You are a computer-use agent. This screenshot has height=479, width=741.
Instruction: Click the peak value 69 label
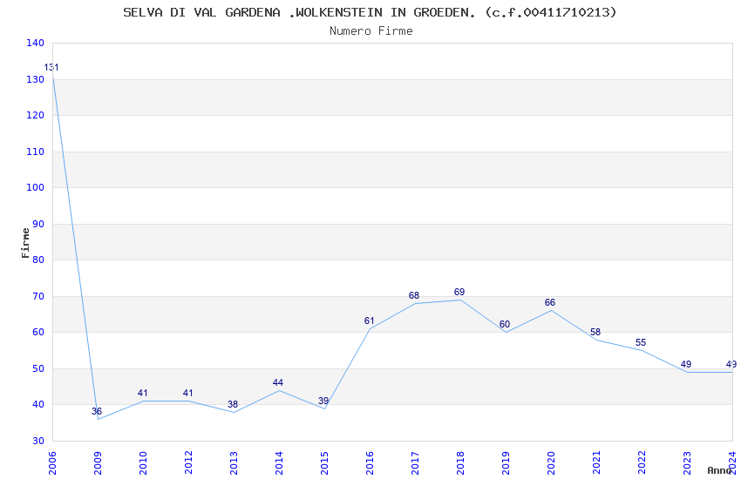459,292
